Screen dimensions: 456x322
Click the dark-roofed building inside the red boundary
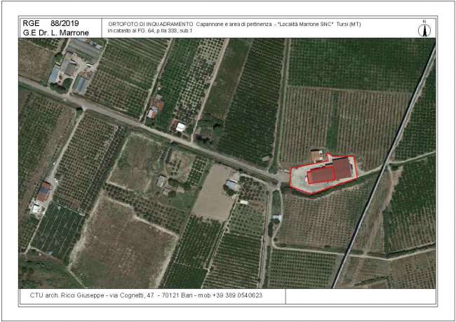342,168
